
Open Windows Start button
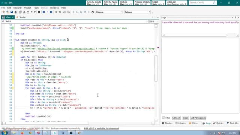coord(4,133)
